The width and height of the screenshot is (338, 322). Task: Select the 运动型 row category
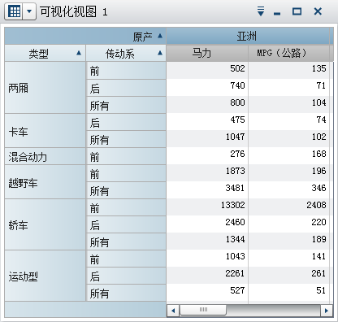[x=45, y=276]
